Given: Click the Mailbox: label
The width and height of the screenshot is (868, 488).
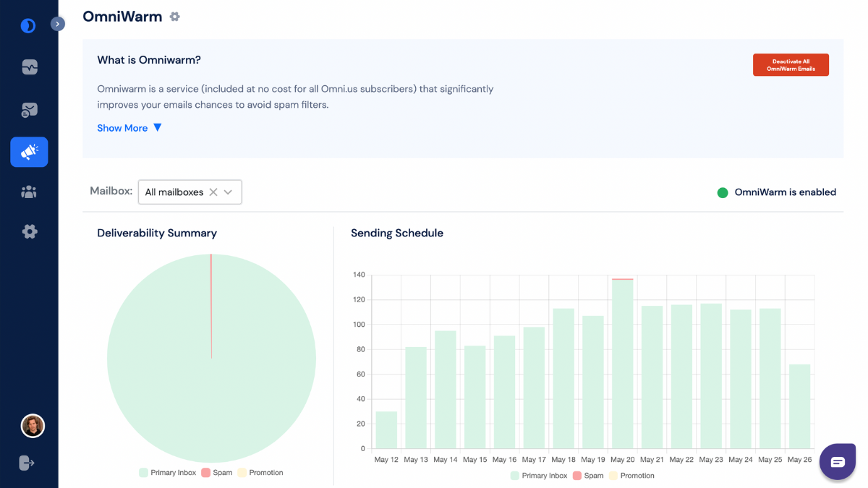Looking at the screenshot, I should (x=111, y=191).
